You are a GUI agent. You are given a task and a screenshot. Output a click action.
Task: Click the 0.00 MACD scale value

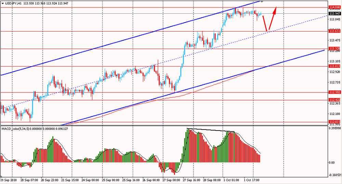(x=331, y=162)
